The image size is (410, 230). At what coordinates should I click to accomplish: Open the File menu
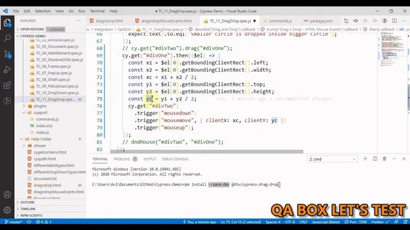click(15, 11)
